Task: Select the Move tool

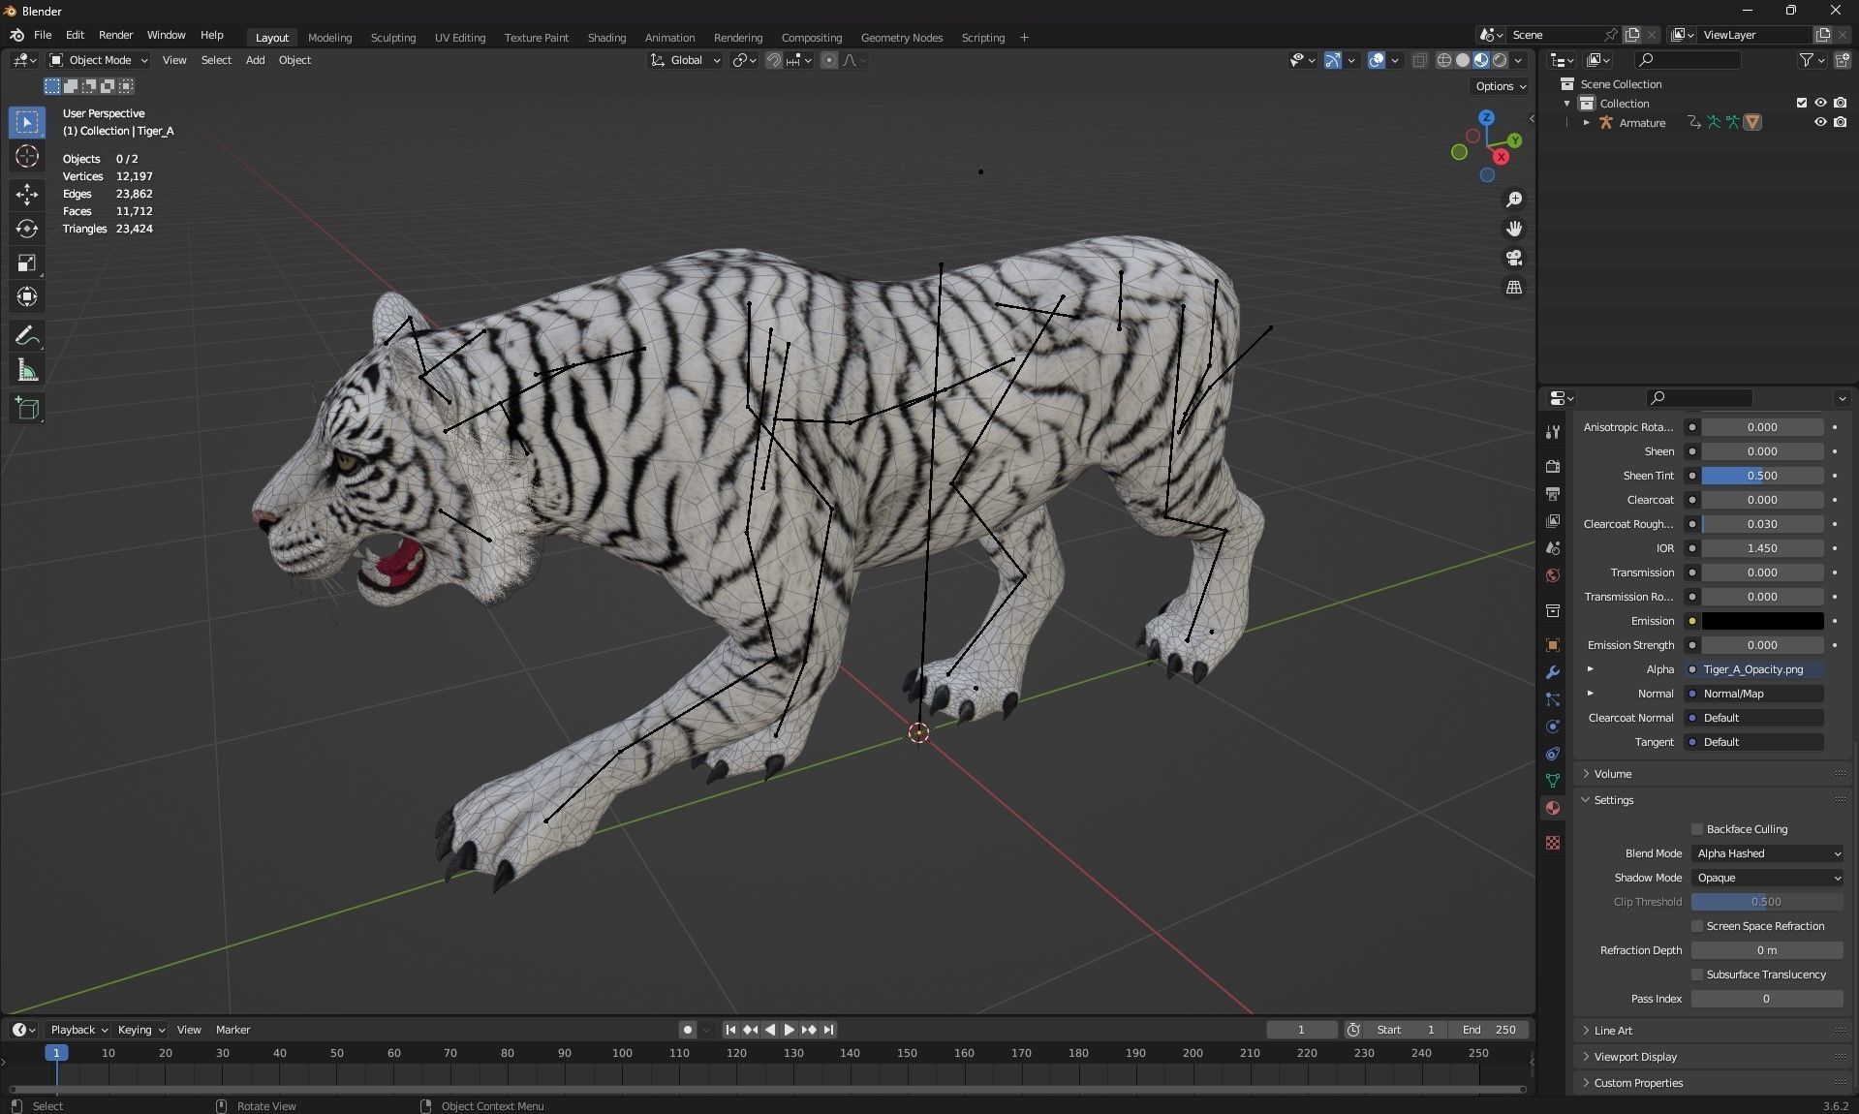Action: [x=27, y=195]
